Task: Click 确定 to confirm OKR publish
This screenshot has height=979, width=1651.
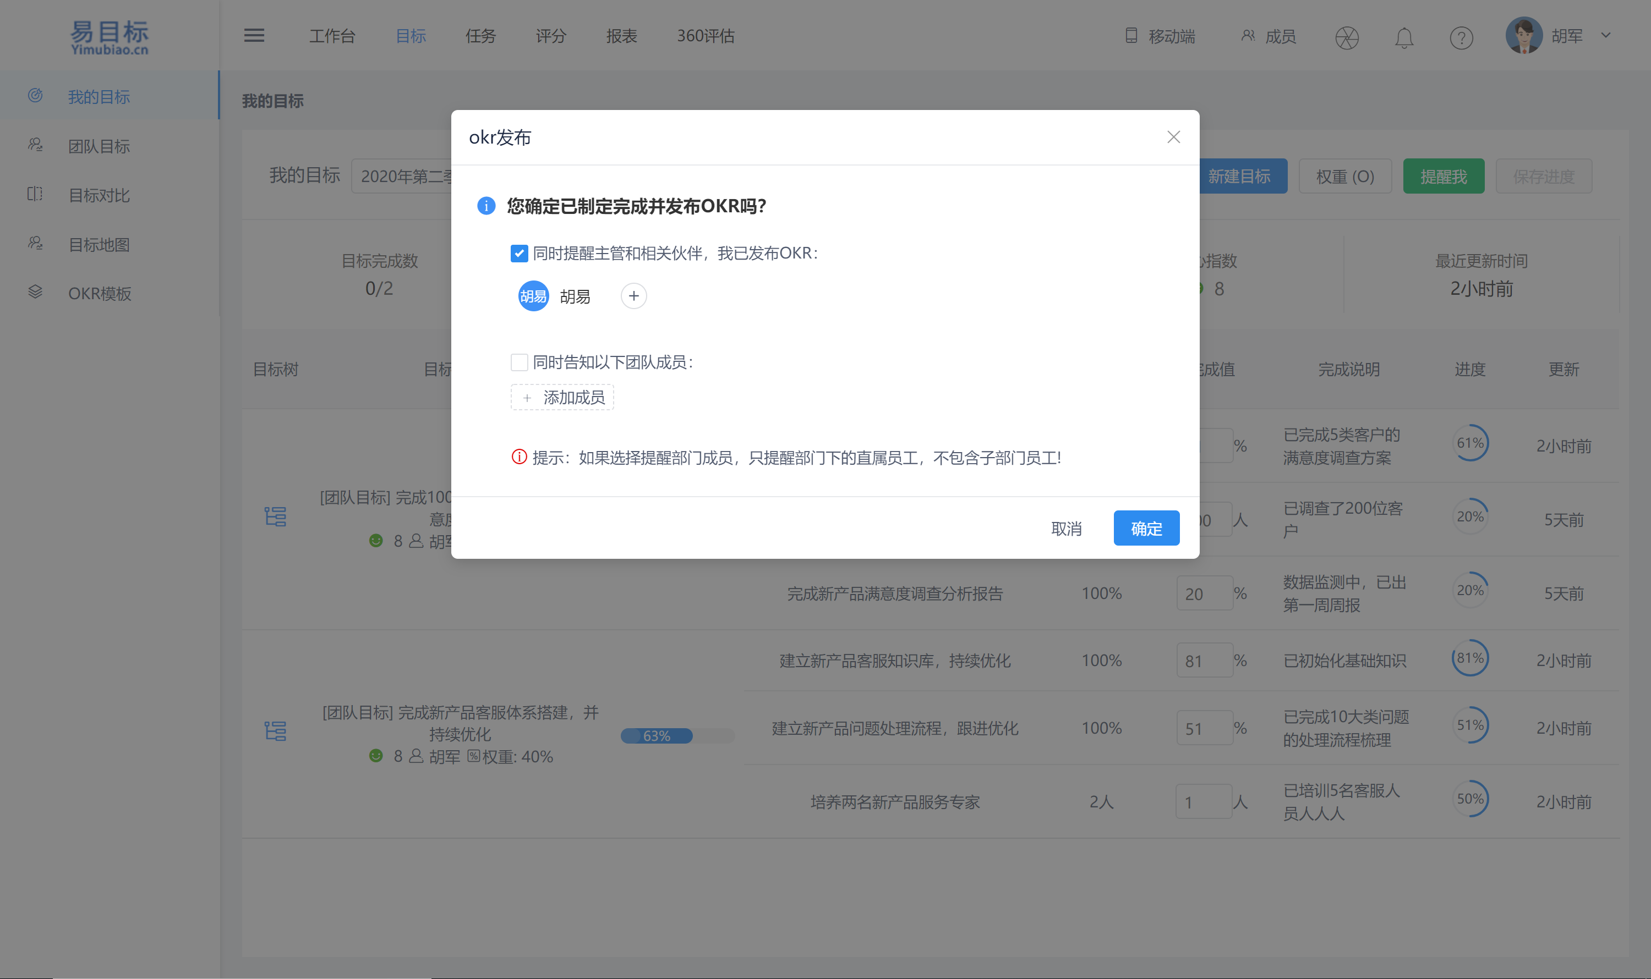Action: 1147,529
